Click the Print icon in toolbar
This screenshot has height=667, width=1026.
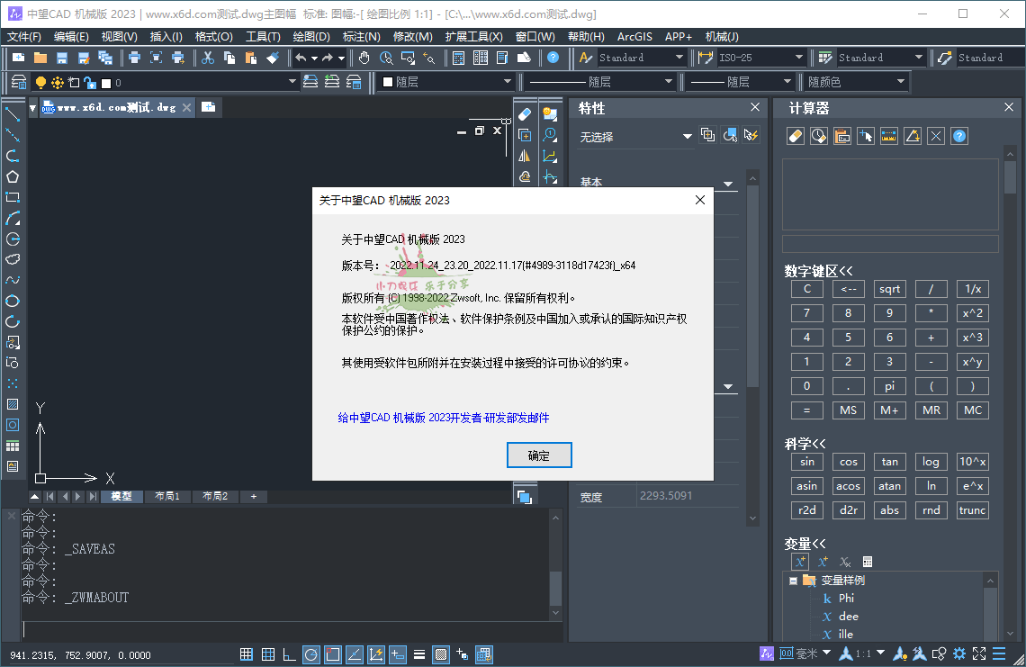[134, 58]
